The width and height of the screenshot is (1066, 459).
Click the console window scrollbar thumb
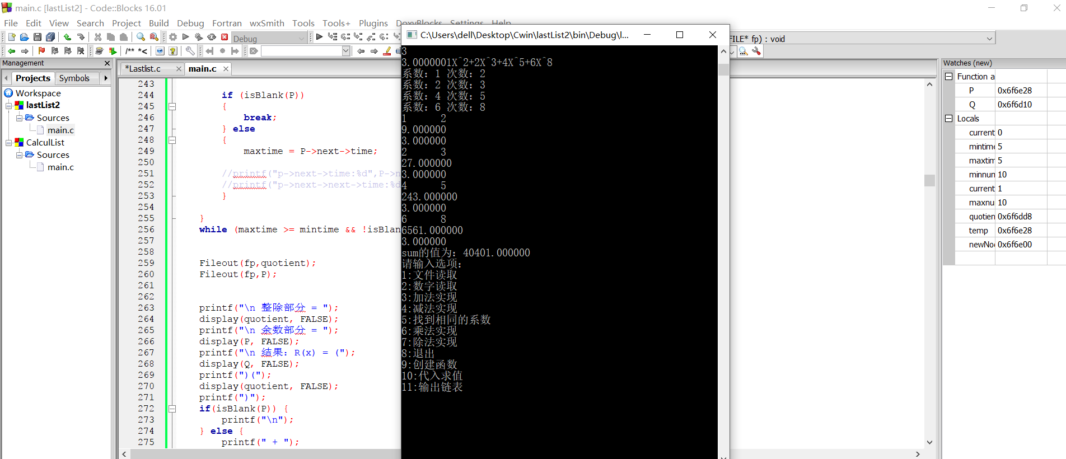[723, 69]
